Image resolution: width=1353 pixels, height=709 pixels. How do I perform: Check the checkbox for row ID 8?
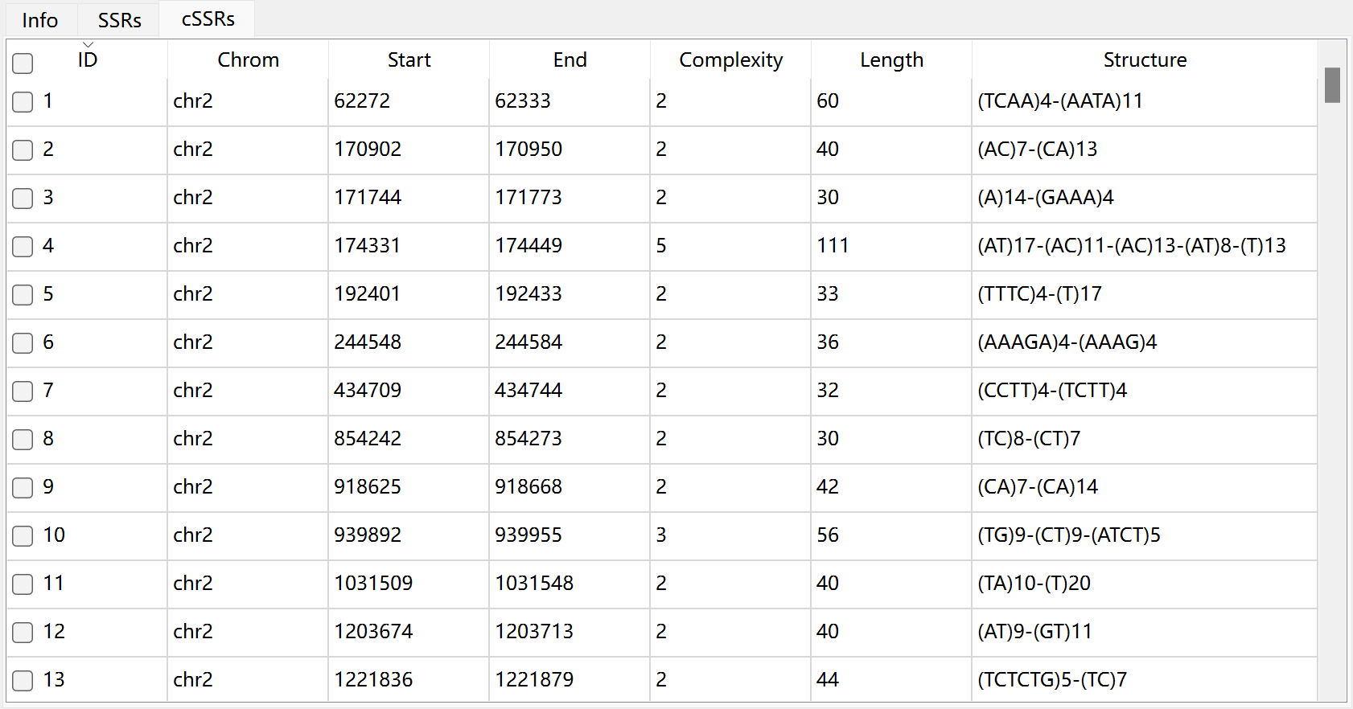[x=23, y=439]
